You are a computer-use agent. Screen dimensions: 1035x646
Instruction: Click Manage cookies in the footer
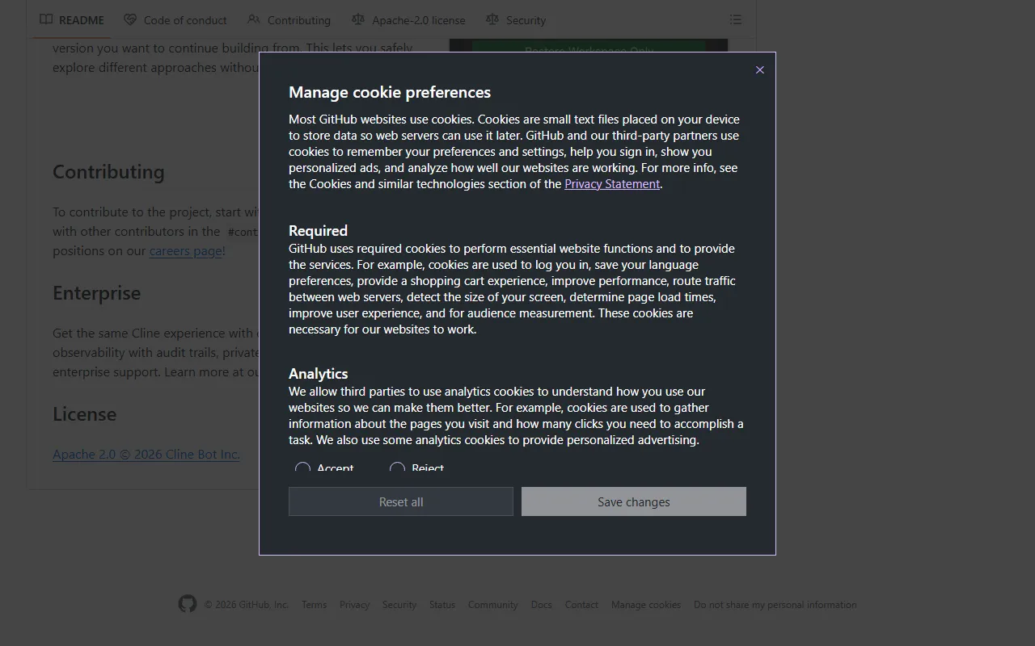click(645, 605)
